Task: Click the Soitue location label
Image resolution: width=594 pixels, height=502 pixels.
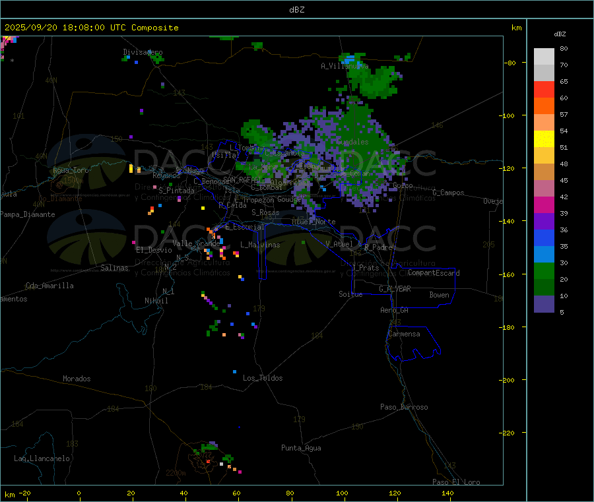Action: [350, 294]
